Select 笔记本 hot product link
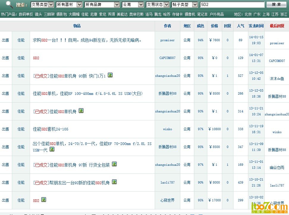This screenshot has width=289, height=215. 202,14
